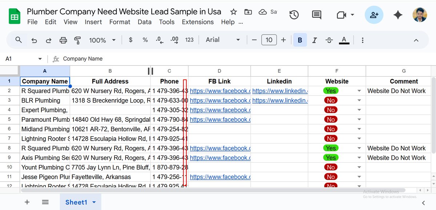
Task: Click the Redo arrow
Action: point(49,40)
